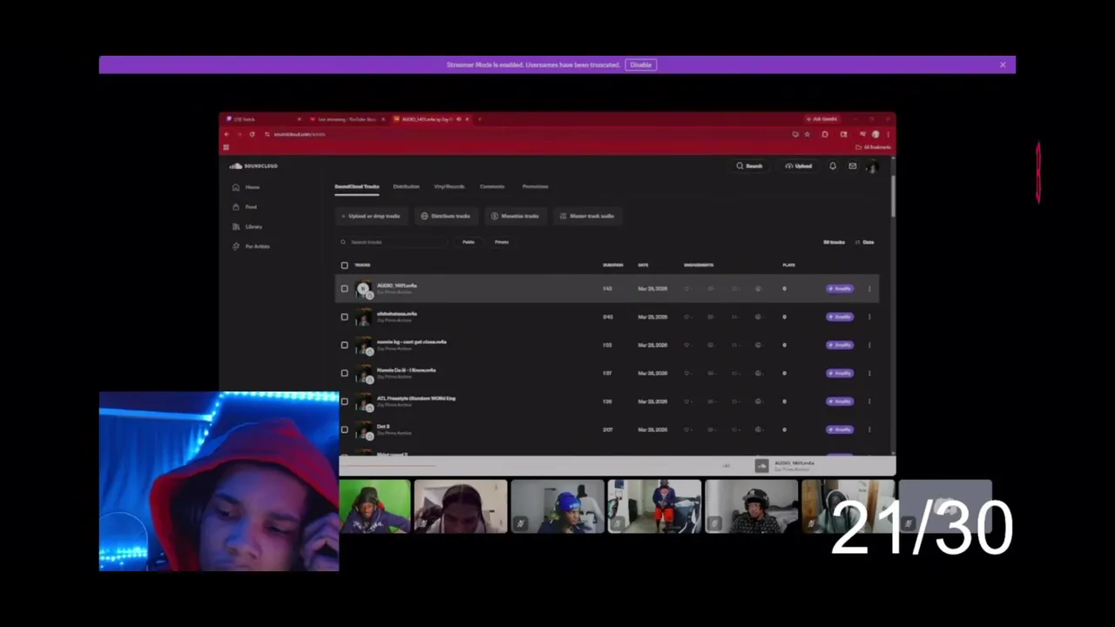Switch to the Distribution tab

tap(406, 186)
